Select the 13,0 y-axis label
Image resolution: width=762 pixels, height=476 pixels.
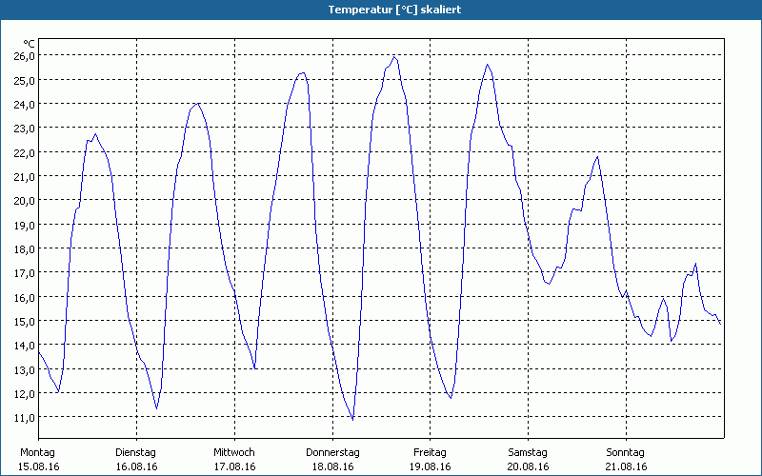(25, 369)
